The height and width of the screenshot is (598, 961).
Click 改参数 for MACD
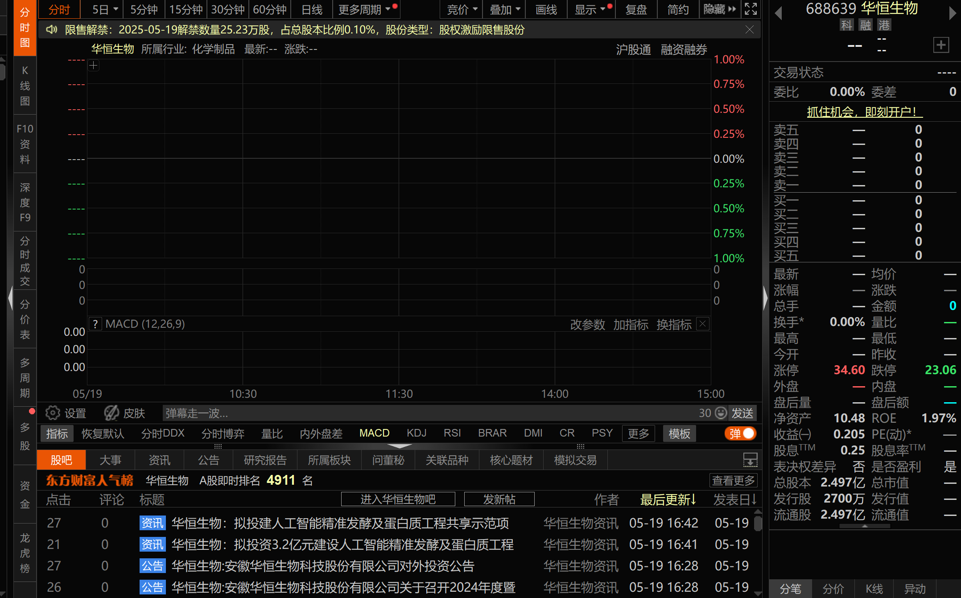coord(587,325)
